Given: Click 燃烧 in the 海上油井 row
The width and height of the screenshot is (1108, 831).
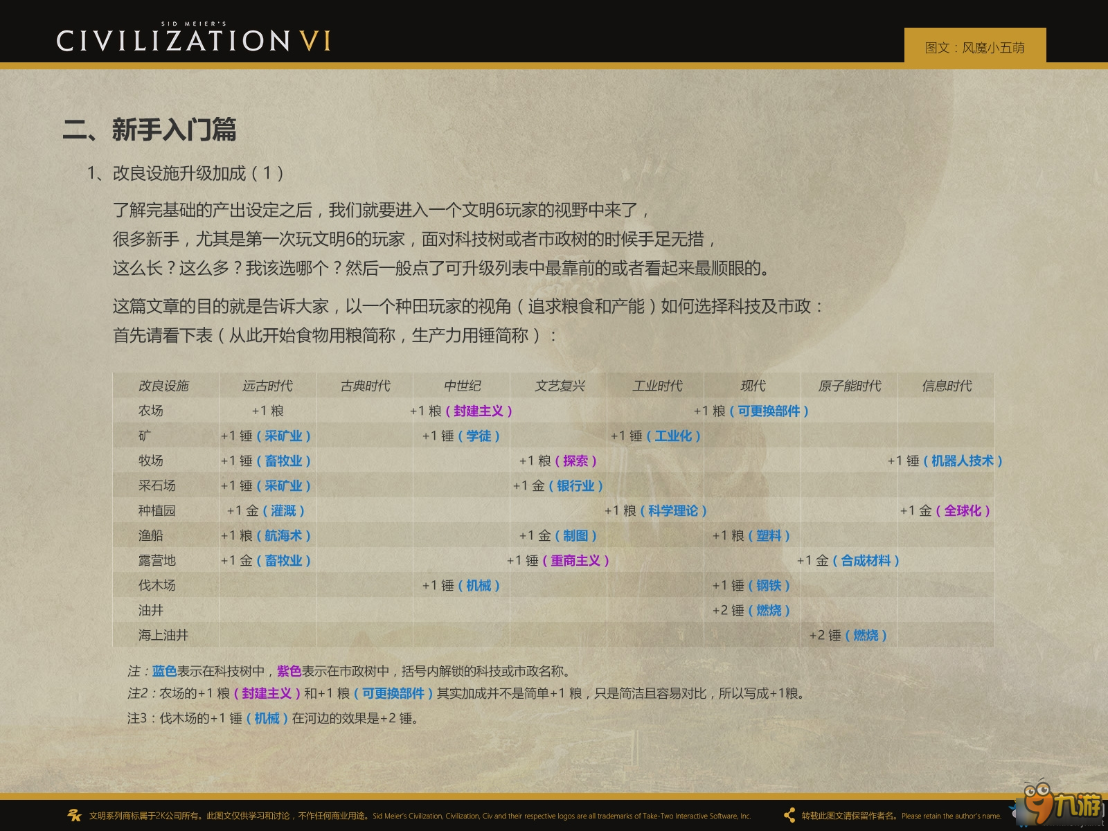Looking at the screenshot, I should (x=866, y=635).
